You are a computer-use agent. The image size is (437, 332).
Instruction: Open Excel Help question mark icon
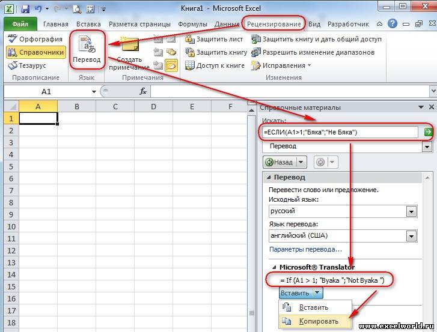(392, 23)
